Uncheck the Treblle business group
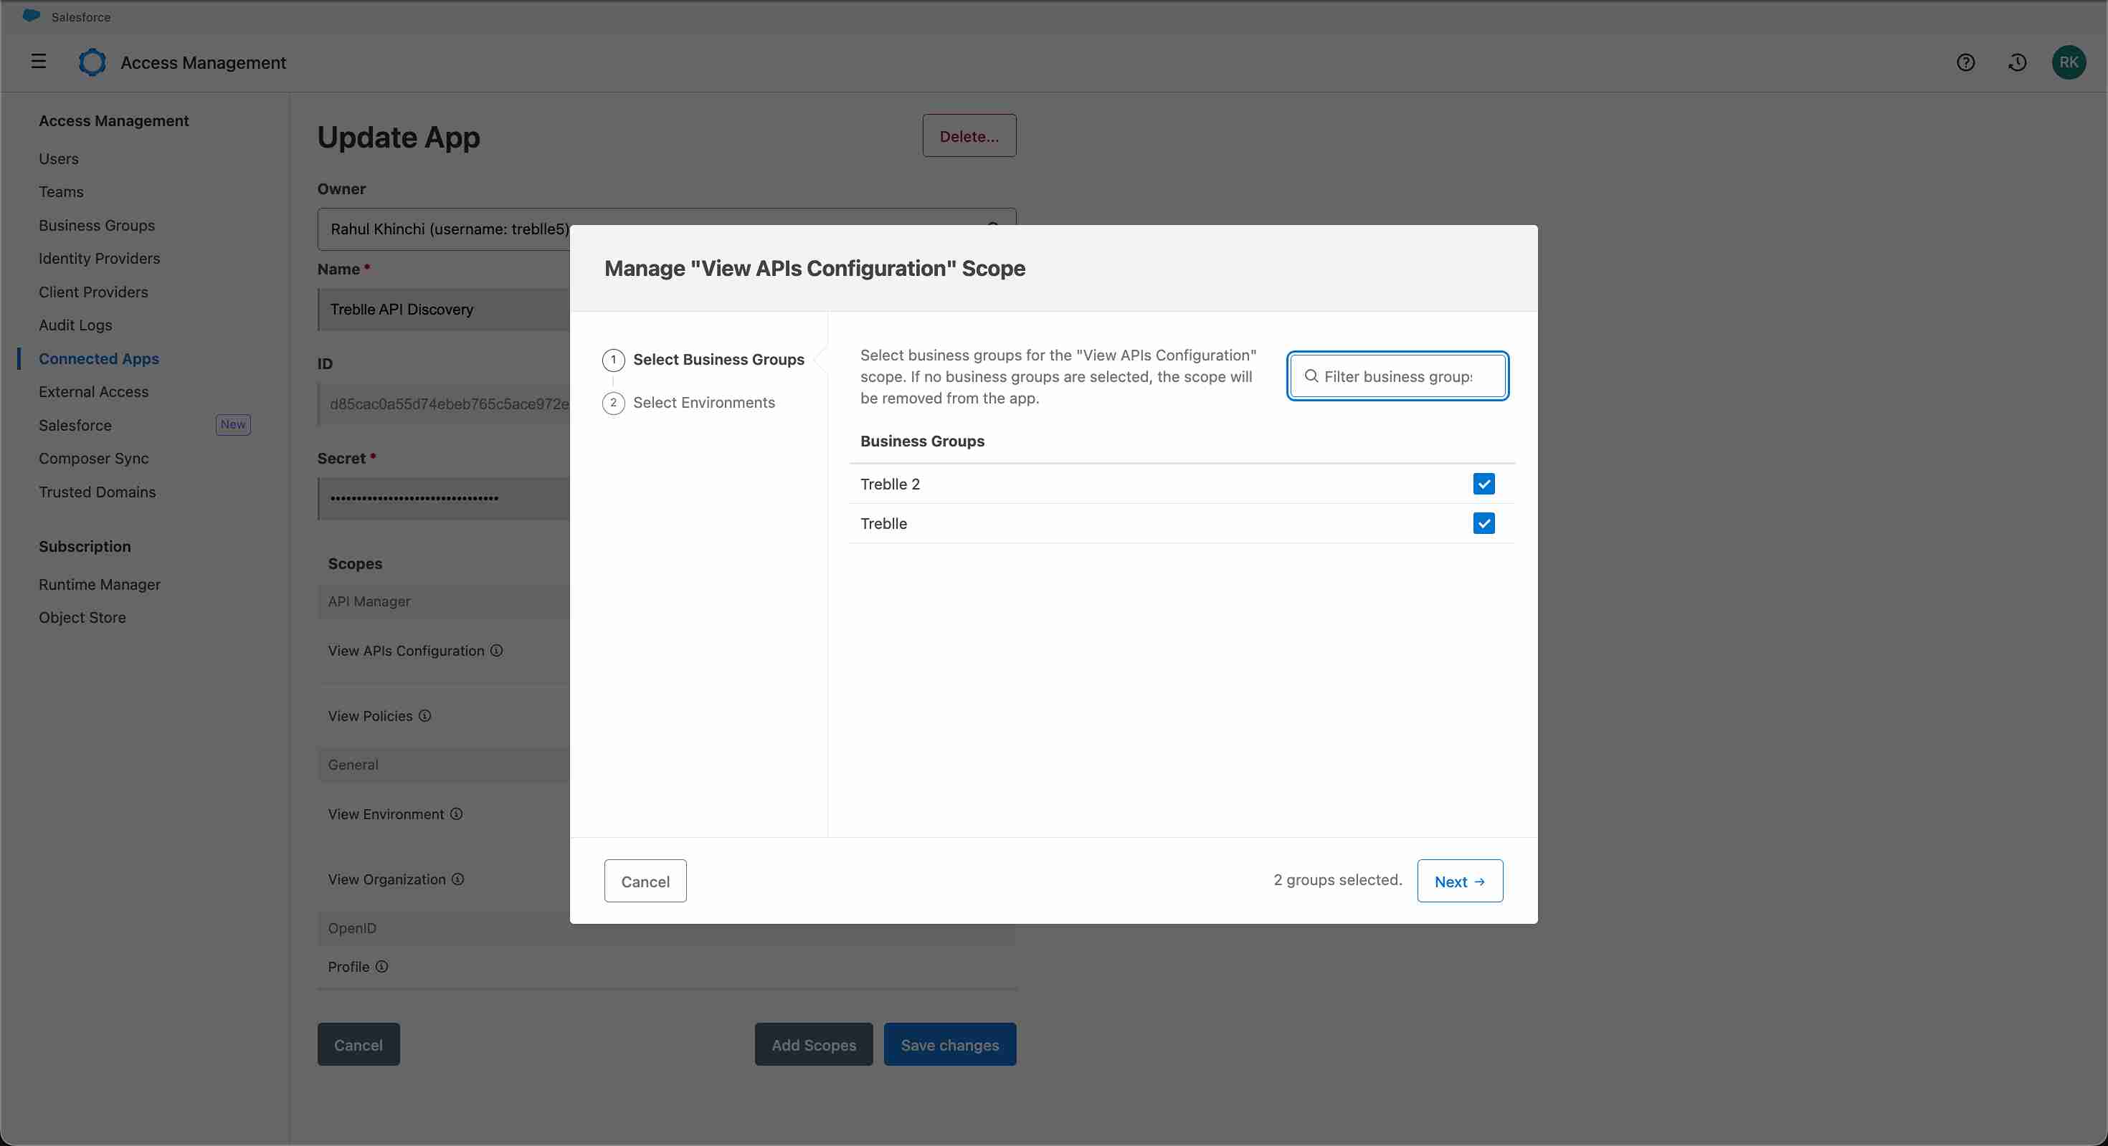Screen dimensions: 2108x1146 (1483, 523)
